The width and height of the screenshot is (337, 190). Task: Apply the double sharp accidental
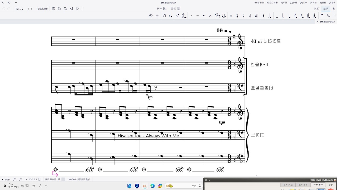pyautogui.click(x=231, y=16)
